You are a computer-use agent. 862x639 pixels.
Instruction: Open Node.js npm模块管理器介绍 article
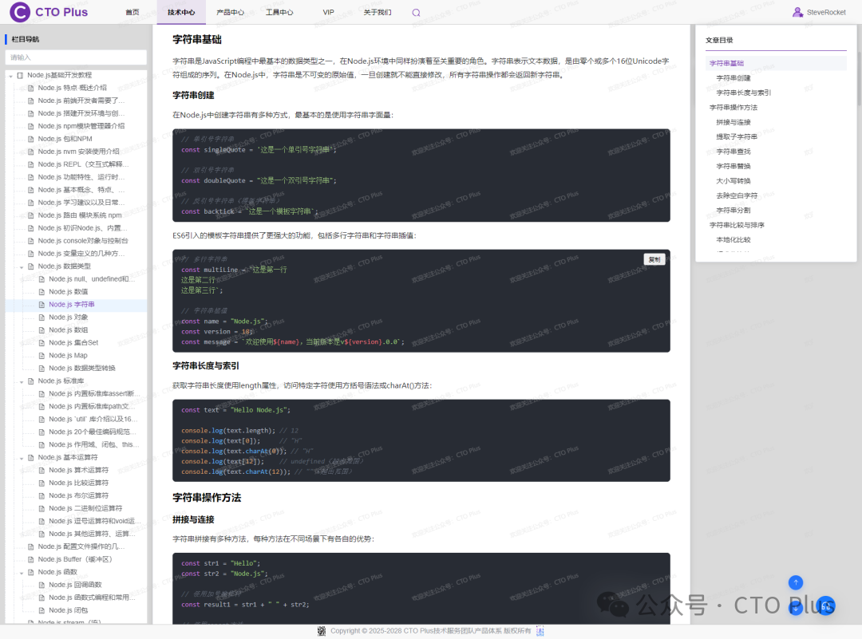81,126
